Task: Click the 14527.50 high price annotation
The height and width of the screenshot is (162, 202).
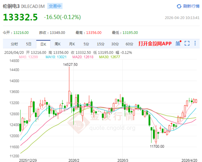Action: point(70,64)
